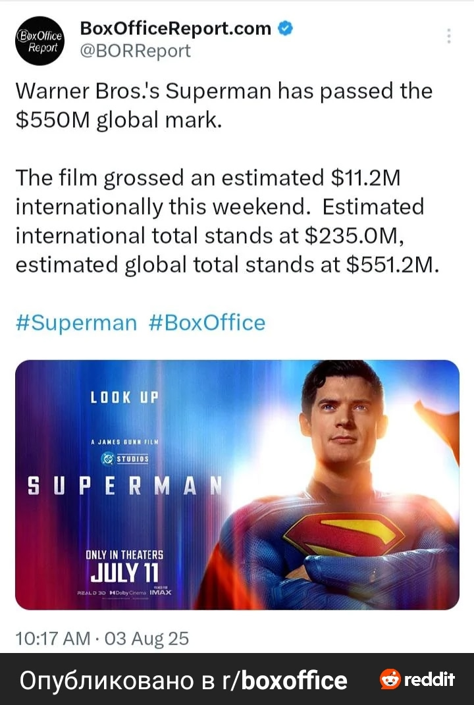
Task: Open the #Superman hashtag
Action: point(76,323)
